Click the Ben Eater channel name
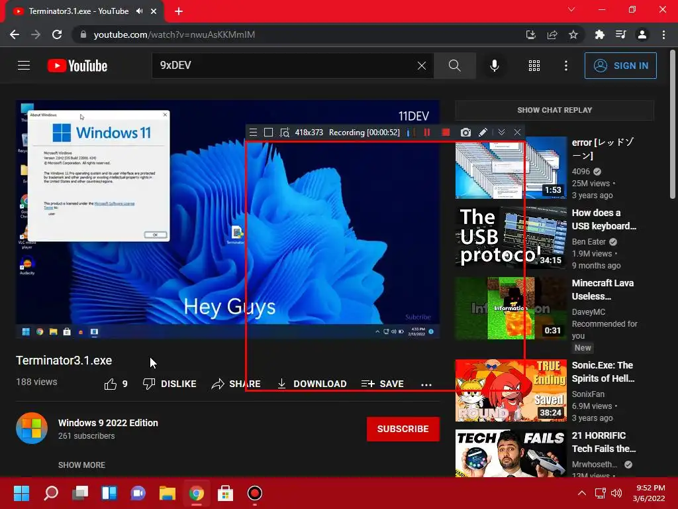The width and height of the screenshot is (678, 509). (589, 242)
